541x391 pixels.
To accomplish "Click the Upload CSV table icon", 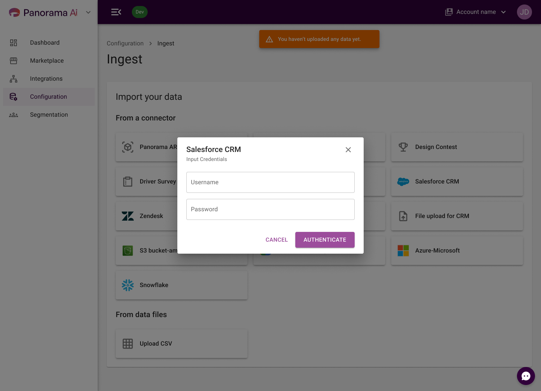I will [128, 344].
